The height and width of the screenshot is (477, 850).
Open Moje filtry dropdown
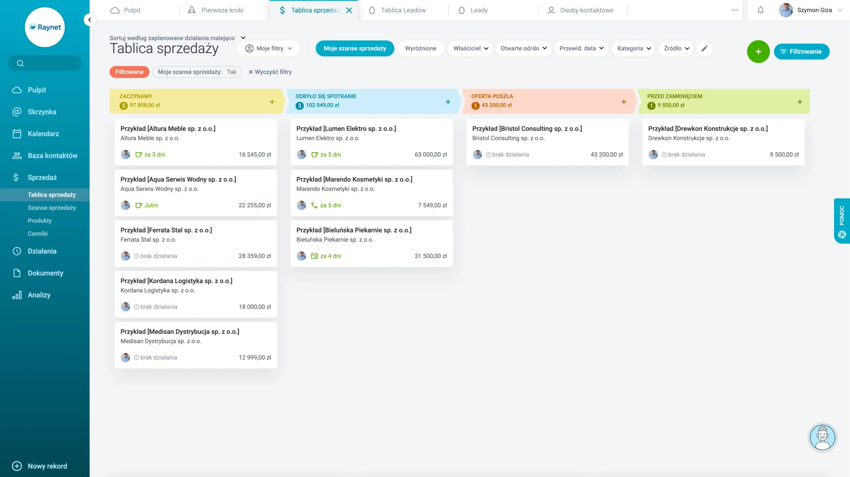(x=269, y=48)
